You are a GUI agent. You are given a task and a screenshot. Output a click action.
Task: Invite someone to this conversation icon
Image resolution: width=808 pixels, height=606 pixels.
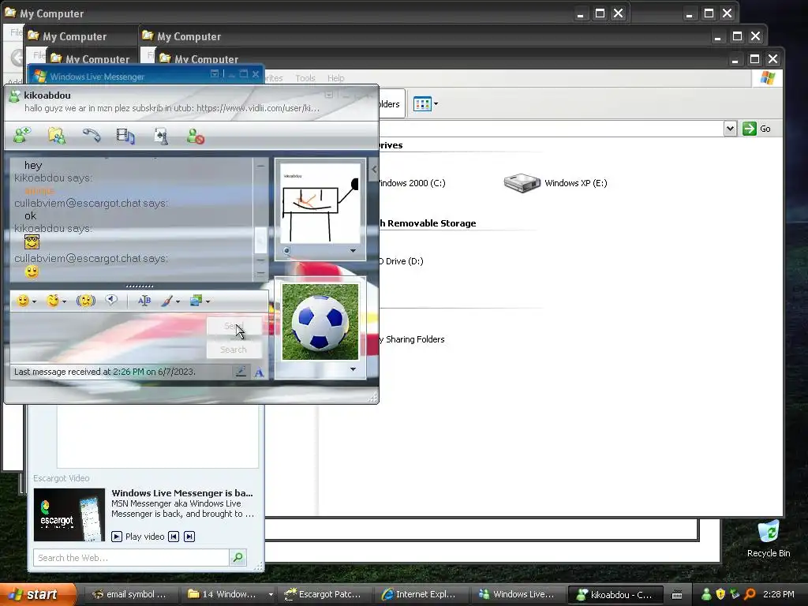(x=22, y=136)
